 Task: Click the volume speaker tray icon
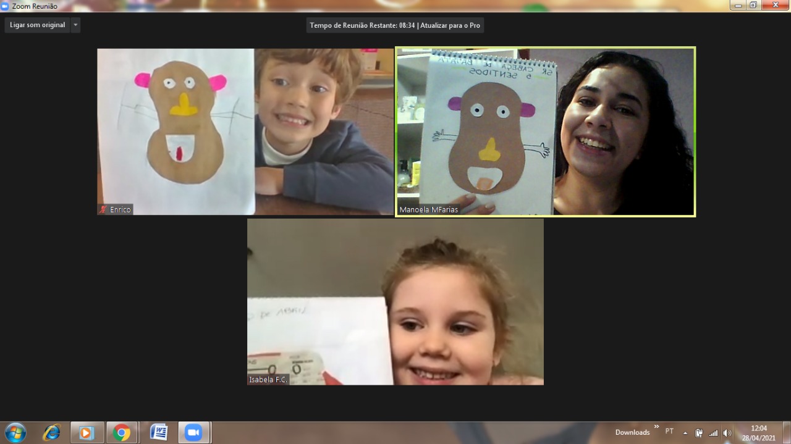click(727, 433)
